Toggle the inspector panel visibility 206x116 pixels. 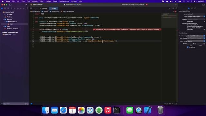point(203,5)
